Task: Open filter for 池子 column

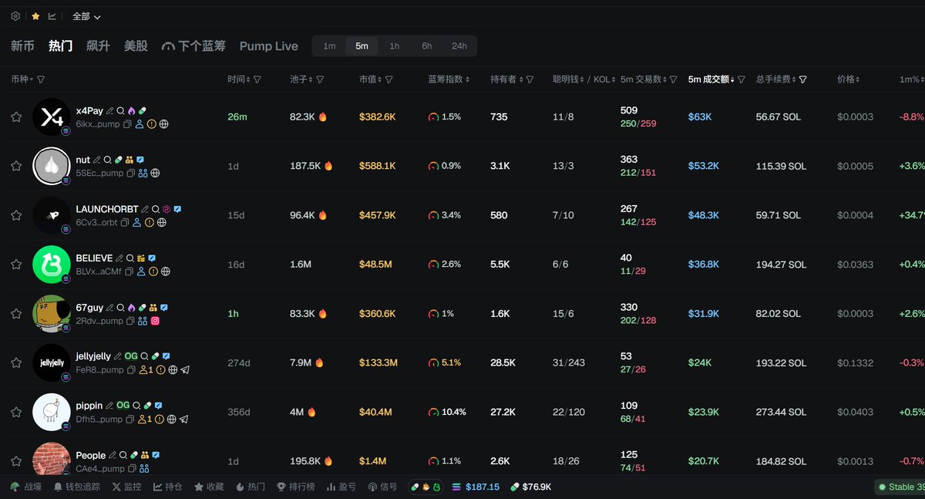Action: click(x=320, y=79)
